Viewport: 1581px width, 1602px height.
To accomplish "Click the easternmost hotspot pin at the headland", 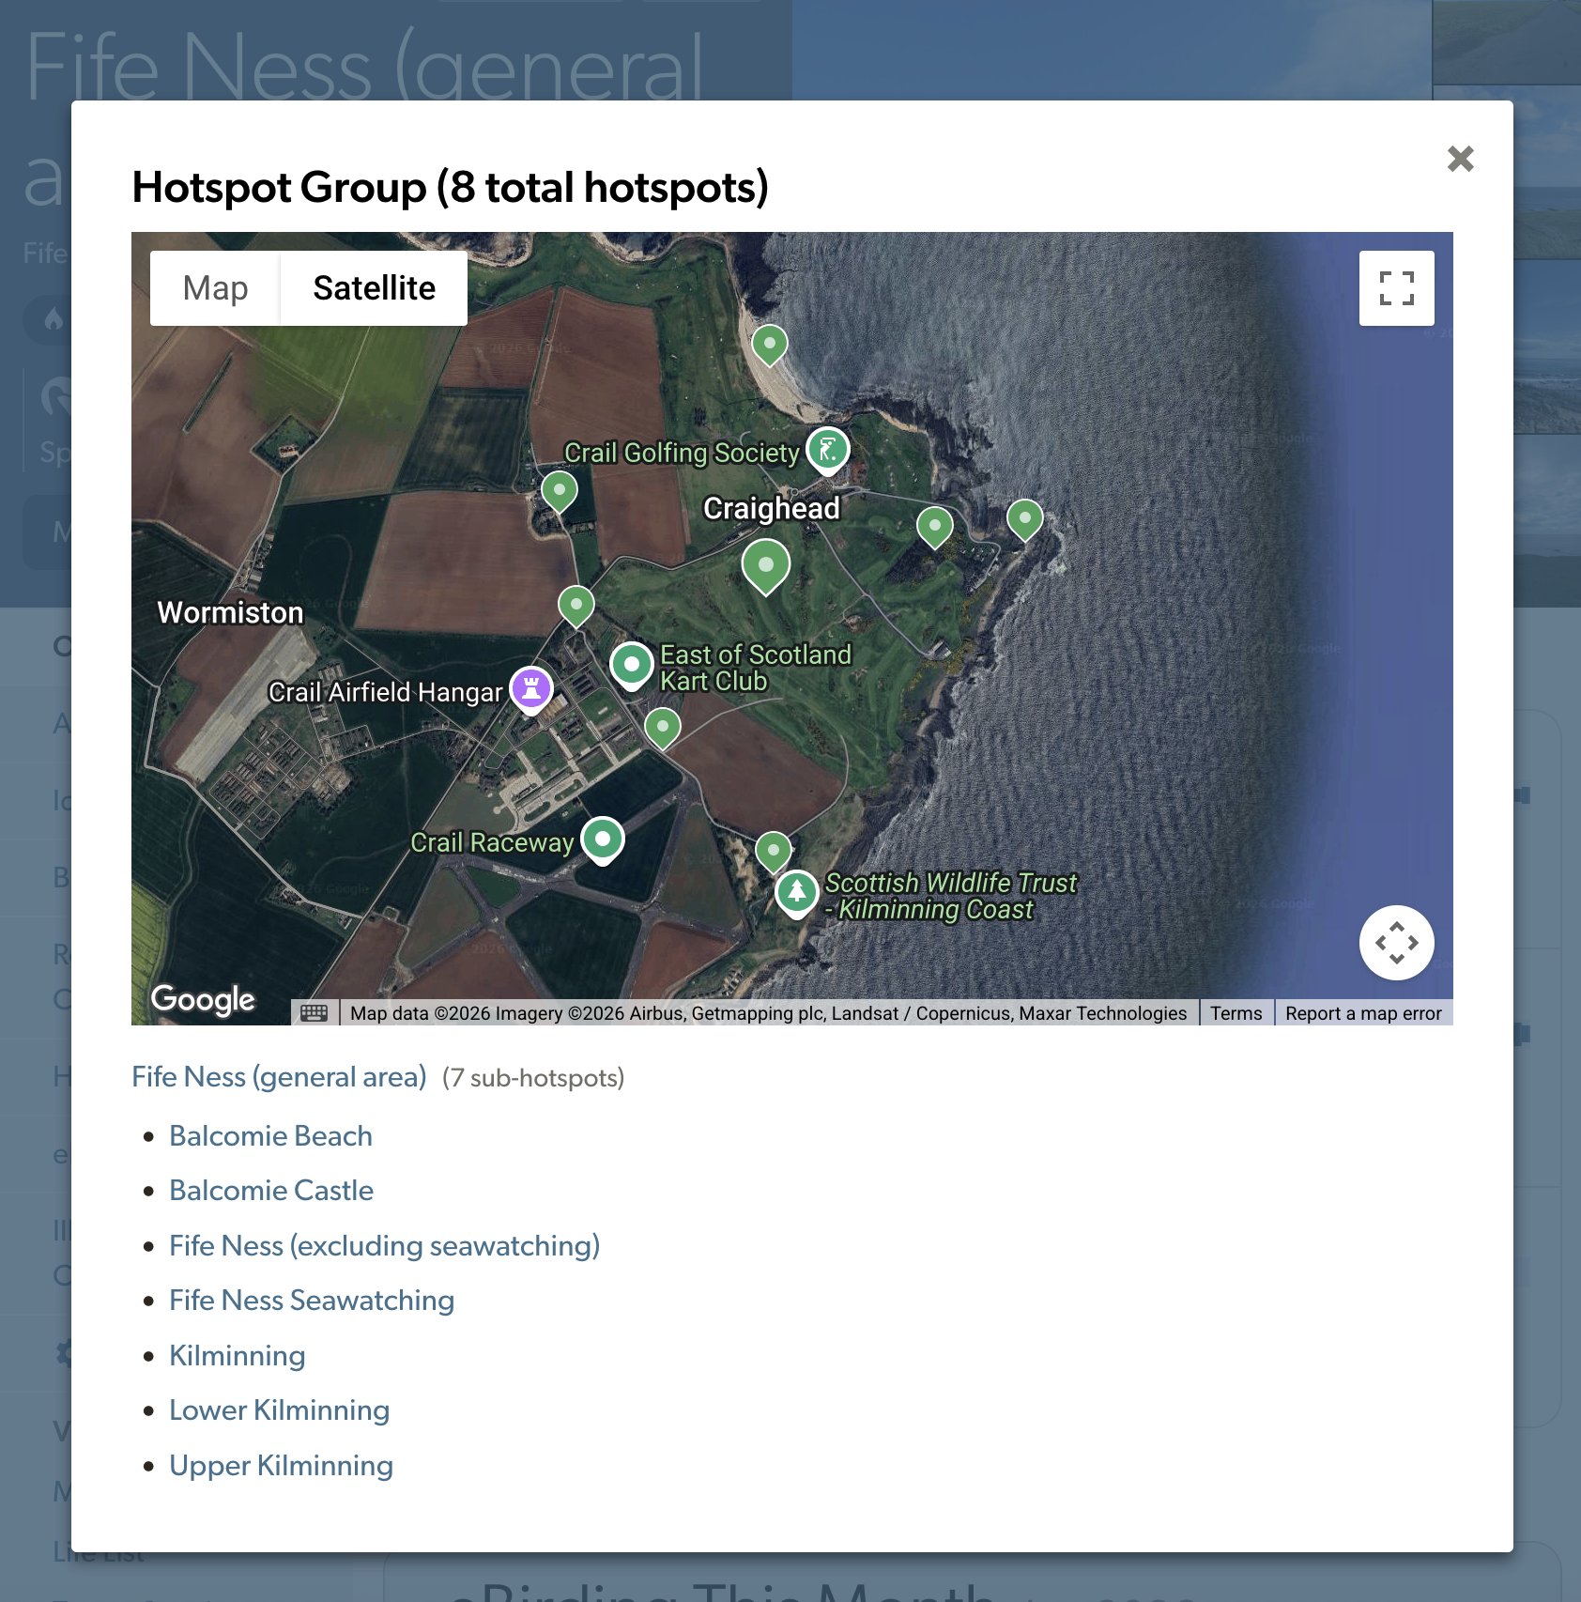I will [1025, 520].
